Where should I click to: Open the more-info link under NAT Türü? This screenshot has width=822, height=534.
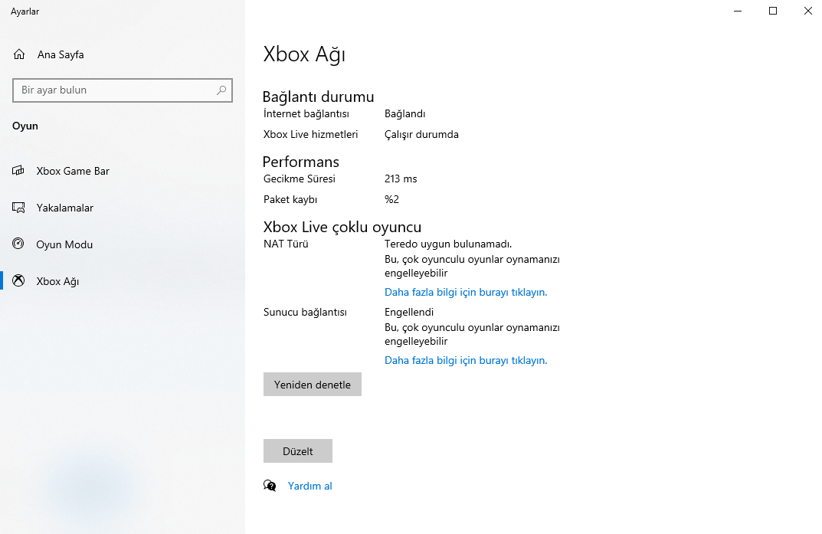[466, 292]
